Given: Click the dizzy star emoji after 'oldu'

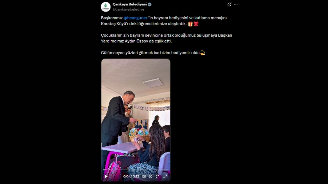Looking at the screenshot, I should coord(203,53).
